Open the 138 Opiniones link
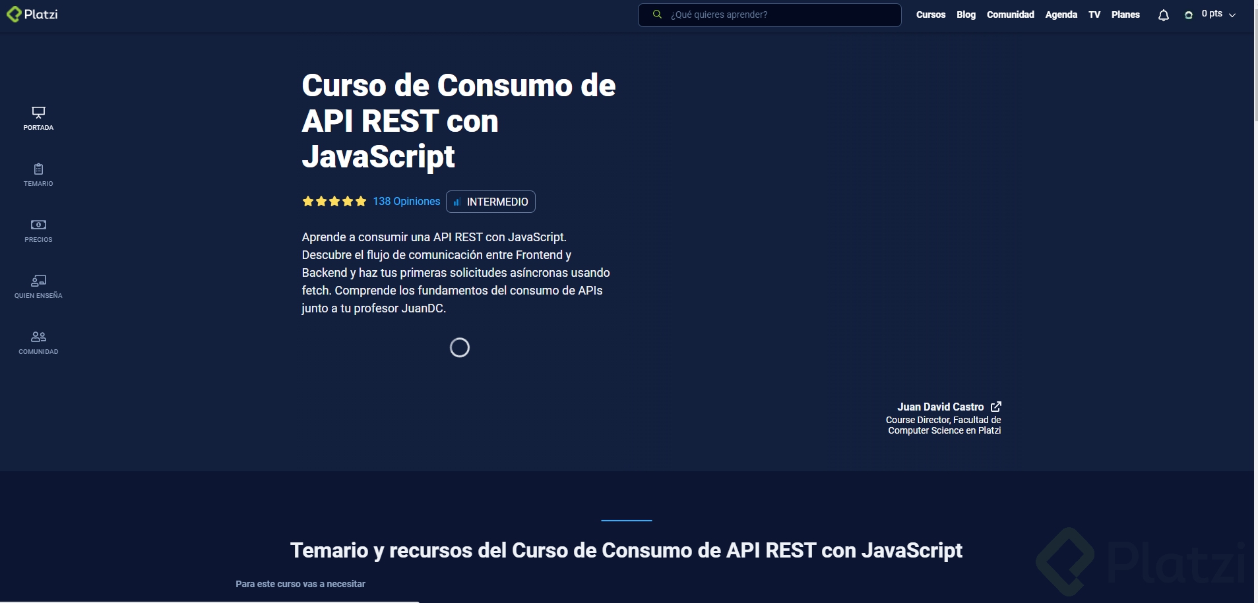Viewport: 1258px width, 603px height. (x=406, y=202)
